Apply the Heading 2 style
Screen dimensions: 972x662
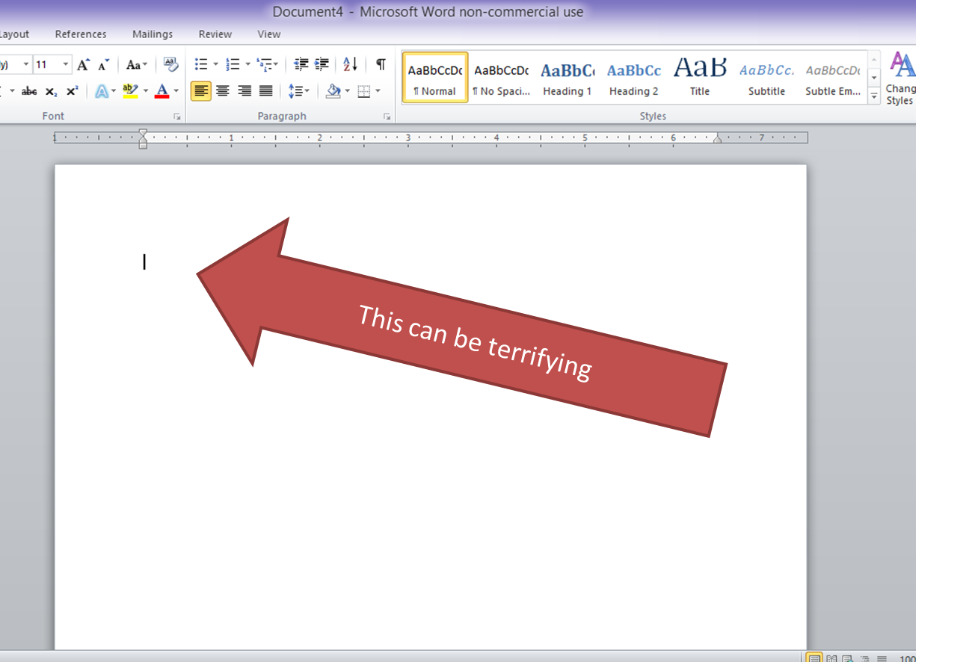point(633,77)
